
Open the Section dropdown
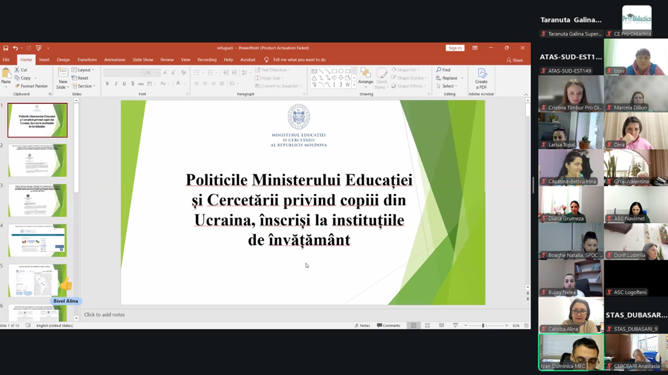coord(84,86)
